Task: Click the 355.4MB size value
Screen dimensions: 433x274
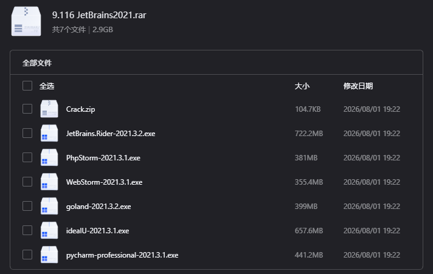Action: [309, 182]
